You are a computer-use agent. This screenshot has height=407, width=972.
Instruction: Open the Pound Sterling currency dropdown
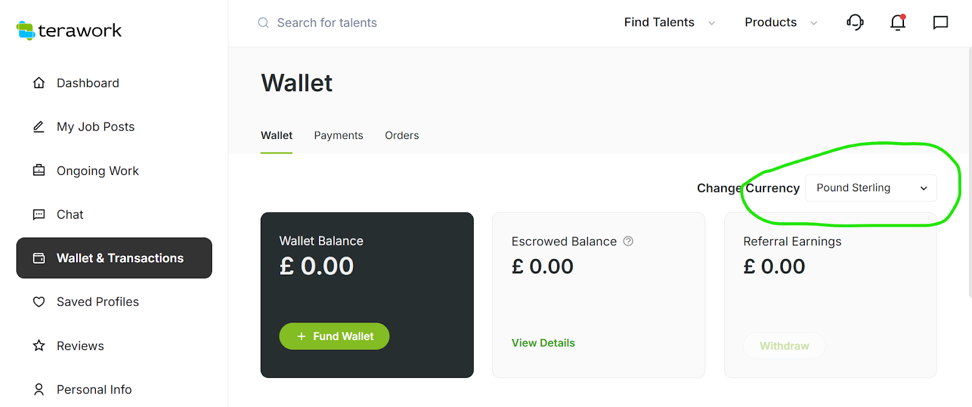[x=871, y=188]
